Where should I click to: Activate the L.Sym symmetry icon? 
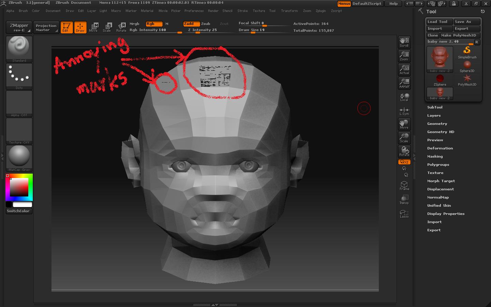(x=404, y=110)
